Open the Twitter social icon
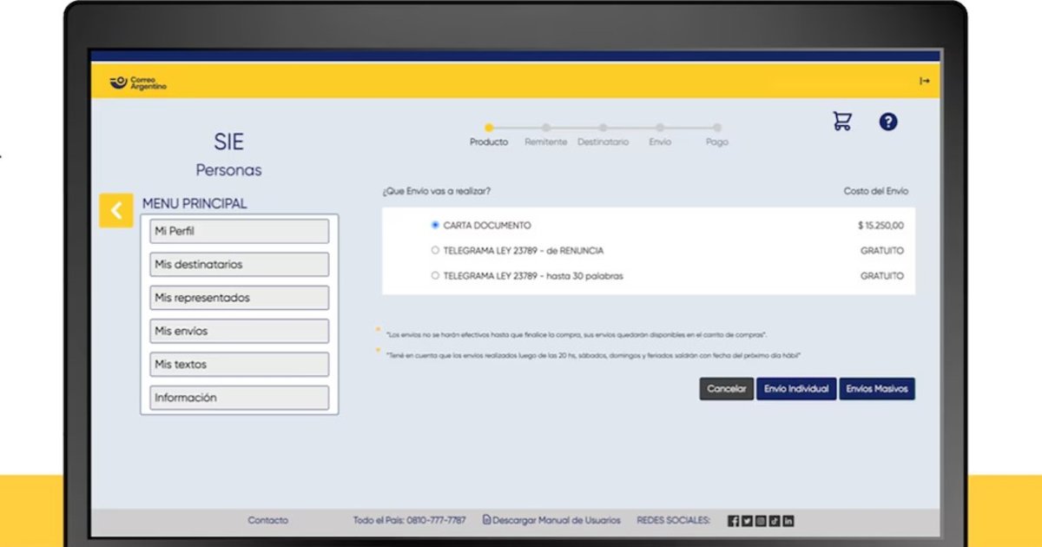 747,521
